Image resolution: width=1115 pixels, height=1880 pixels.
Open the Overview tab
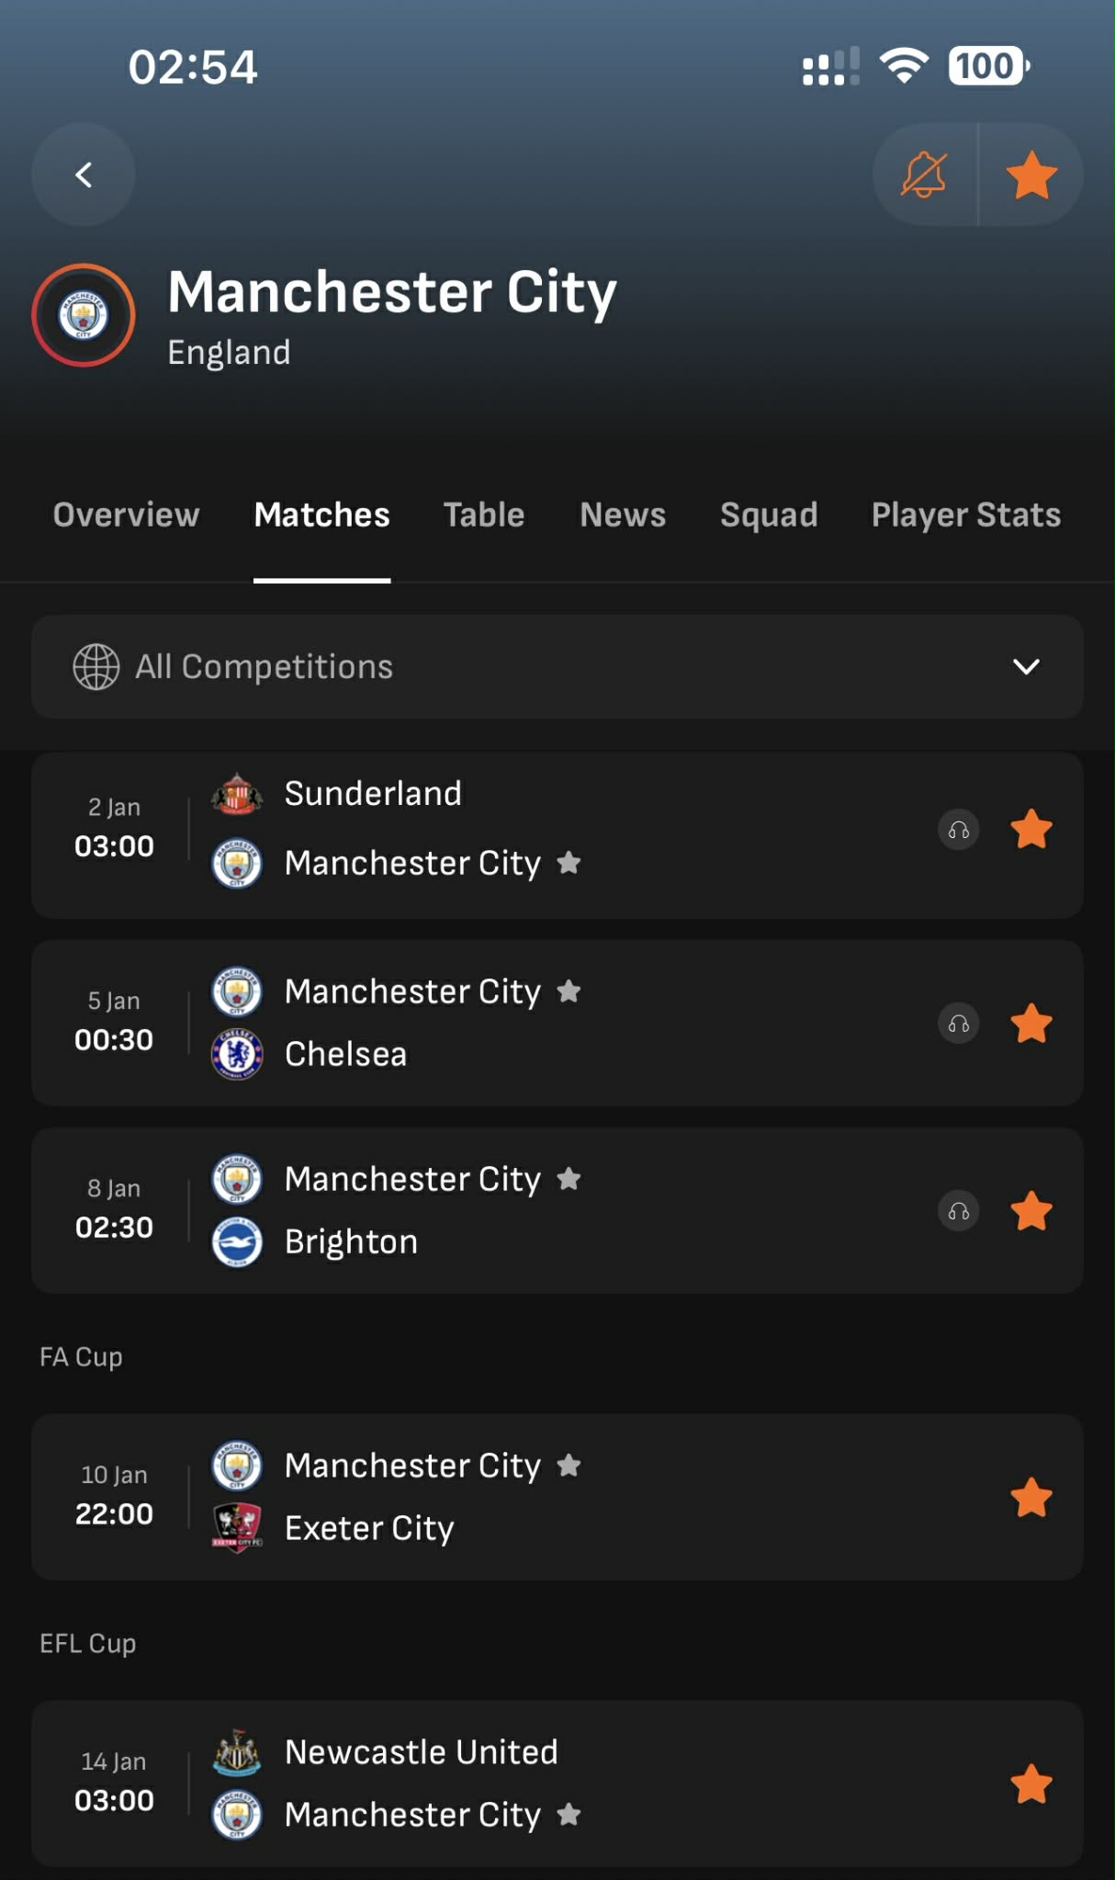point(126,515)
